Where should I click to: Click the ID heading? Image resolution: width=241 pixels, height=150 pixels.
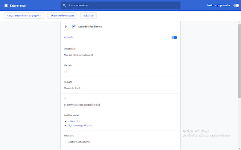pos(65,99)
